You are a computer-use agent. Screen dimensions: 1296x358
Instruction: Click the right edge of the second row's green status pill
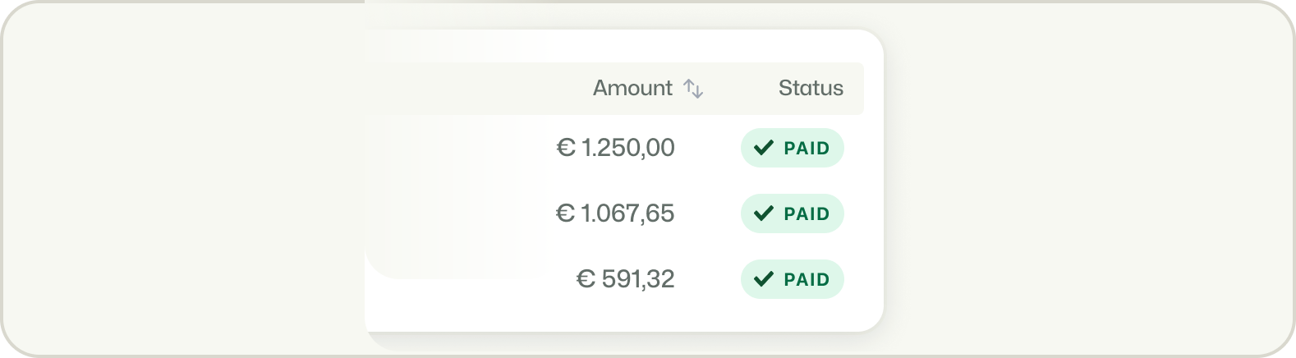tap(838, 213)
